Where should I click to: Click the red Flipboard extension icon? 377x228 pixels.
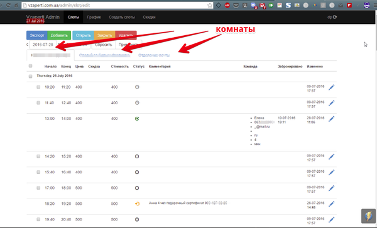[x=349, y=5]
